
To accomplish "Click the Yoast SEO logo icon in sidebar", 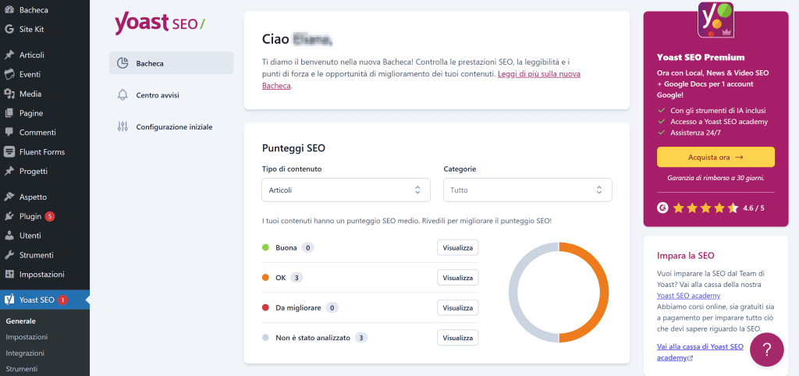I will click(9, 300).
